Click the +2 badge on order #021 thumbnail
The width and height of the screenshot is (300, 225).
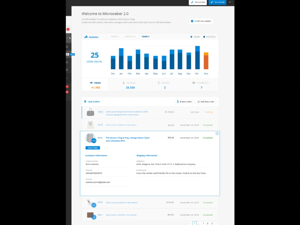(x=94, y=217)
